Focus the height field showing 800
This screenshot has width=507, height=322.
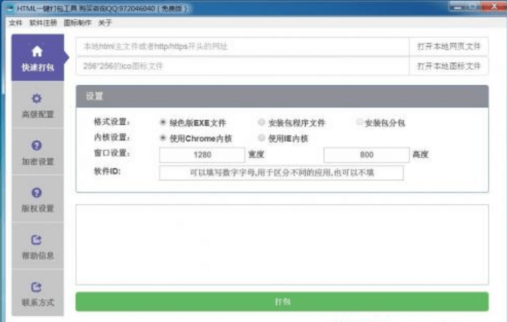(366, 155)
